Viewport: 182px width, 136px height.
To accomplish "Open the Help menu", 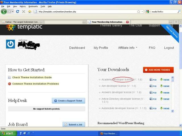I will coord(50,7).
